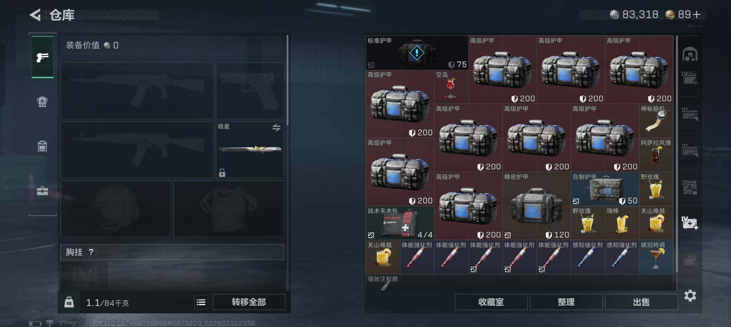The height and width of the screenshot is (327, 731).
Task: Go back using the arrow beside 仓库
Action: (35, 15)
